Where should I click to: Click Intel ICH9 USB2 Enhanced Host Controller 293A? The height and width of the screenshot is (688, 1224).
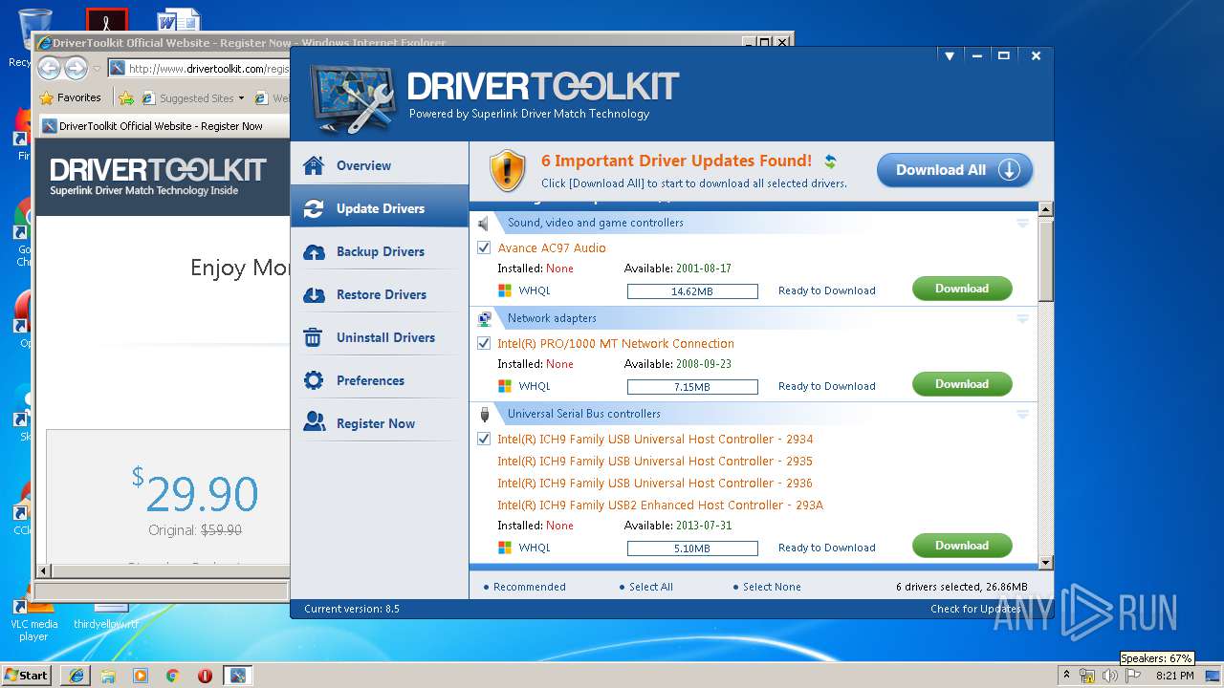click(x=660, y=505)
